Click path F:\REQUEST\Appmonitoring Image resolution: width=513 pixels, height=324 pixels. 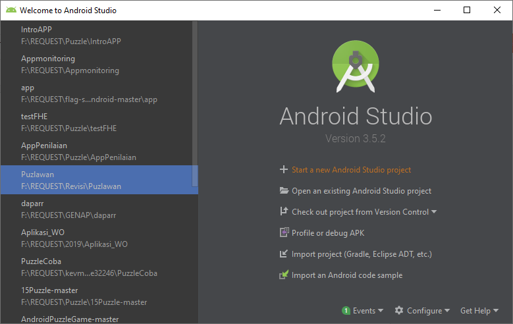click(x=70, y=70)
